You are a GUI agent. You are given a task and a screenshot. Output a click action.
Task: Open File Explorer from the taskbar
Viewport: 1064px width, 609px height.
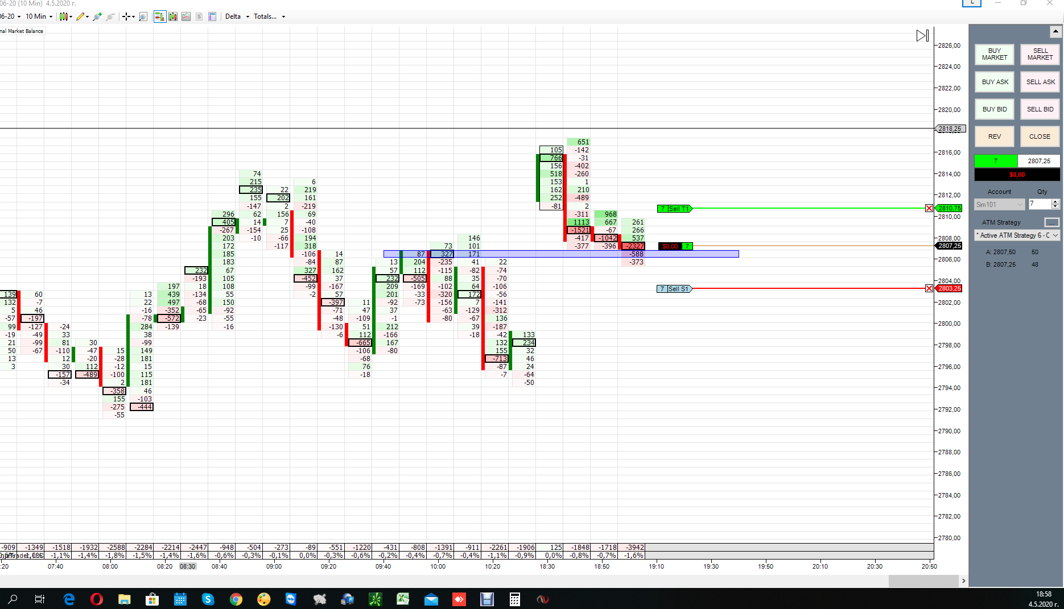pyautogui.click(x=124, y=599)
